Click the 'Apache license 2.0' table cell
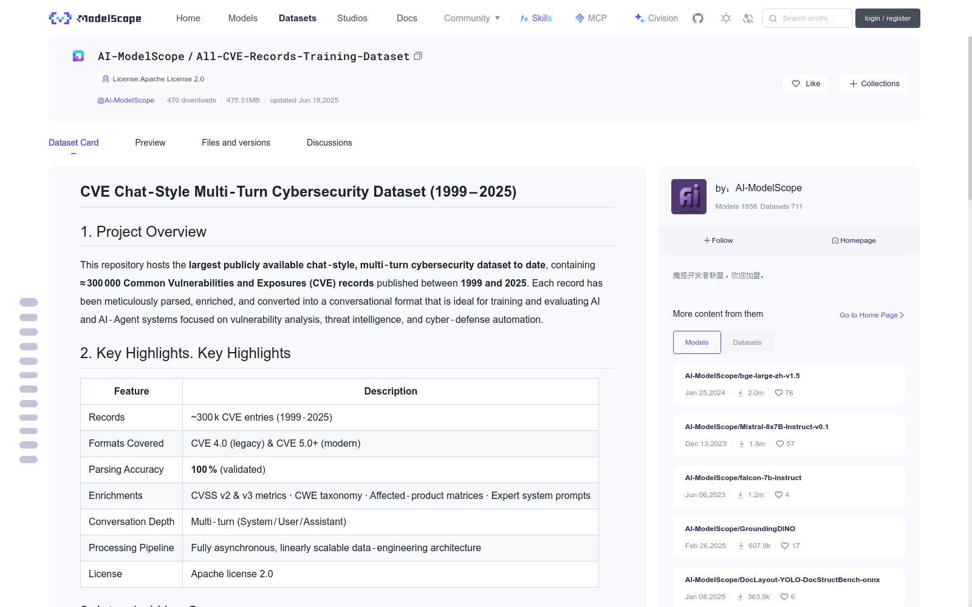Viewport: 972px width, 607px height. pos(391,574)
